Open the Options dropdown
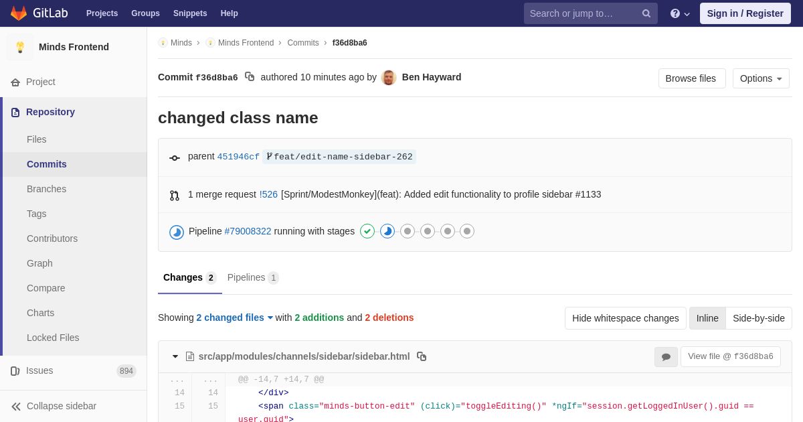This screenshot has width=803, height=422. pos(761,78)
